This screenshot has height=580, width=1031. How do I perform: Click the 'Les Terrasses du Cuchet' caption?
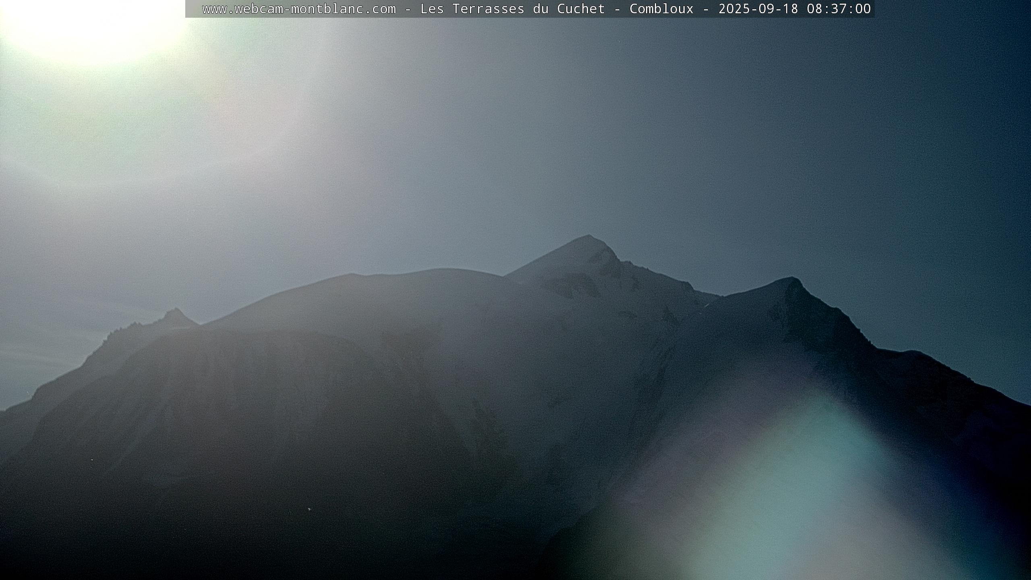point(512,9)
